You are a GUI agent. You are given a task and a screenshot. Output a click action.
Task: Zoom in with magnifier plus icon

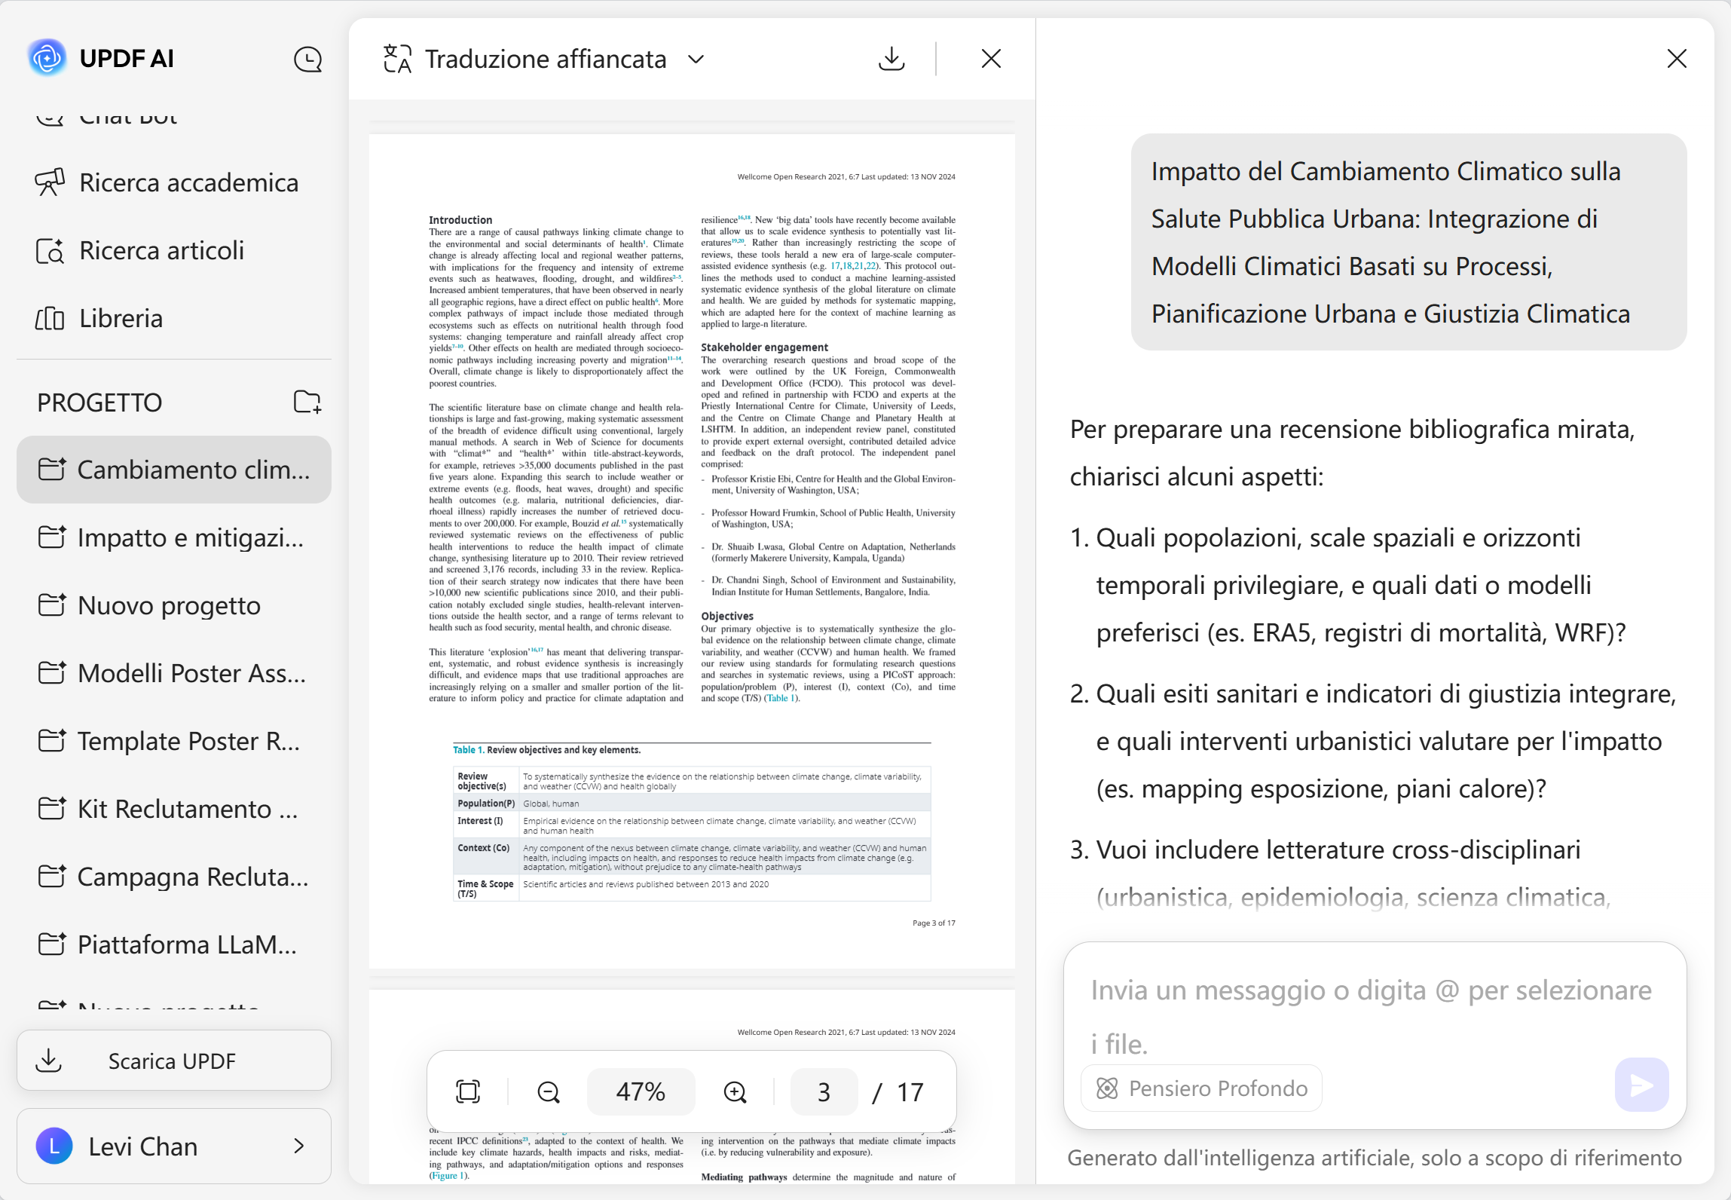coord(735,1091)
